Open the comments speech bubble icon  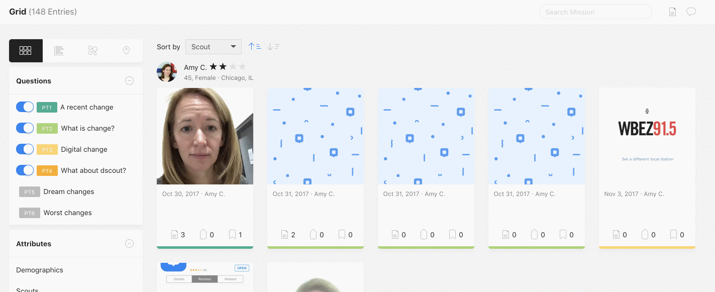(x=691, y=12)
